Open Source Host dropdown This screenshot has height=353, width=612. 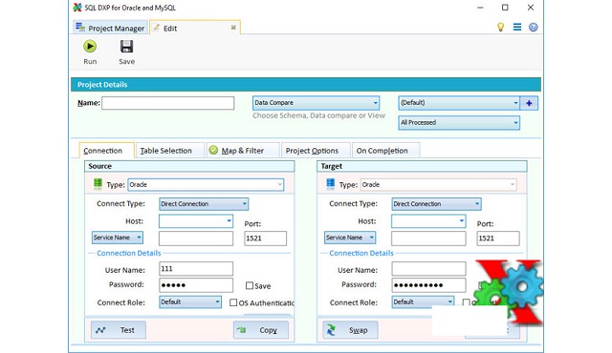pos(196,221)
